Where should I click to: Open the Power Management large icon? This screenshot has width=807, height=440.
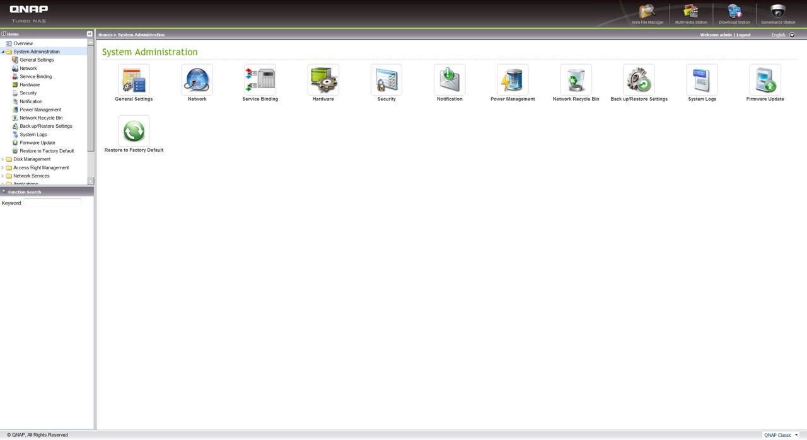click(513, 80)
